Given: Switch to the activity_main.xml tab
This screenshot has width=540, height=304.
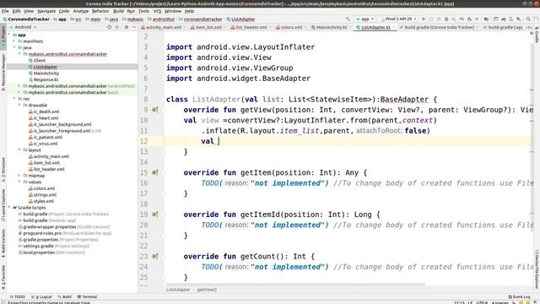Looking at the screenshot, I should coord(163,27).
